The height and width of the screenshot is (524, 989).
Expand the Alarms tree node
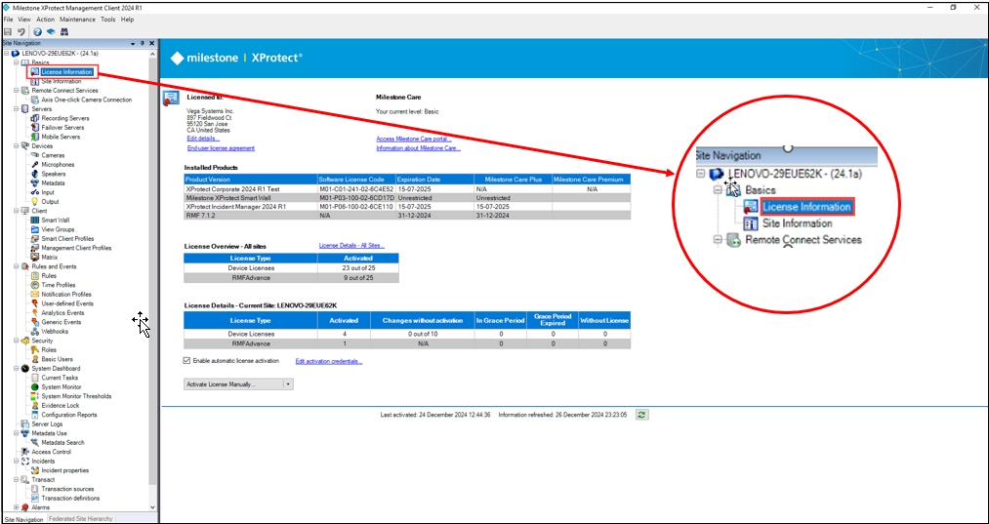16,507
